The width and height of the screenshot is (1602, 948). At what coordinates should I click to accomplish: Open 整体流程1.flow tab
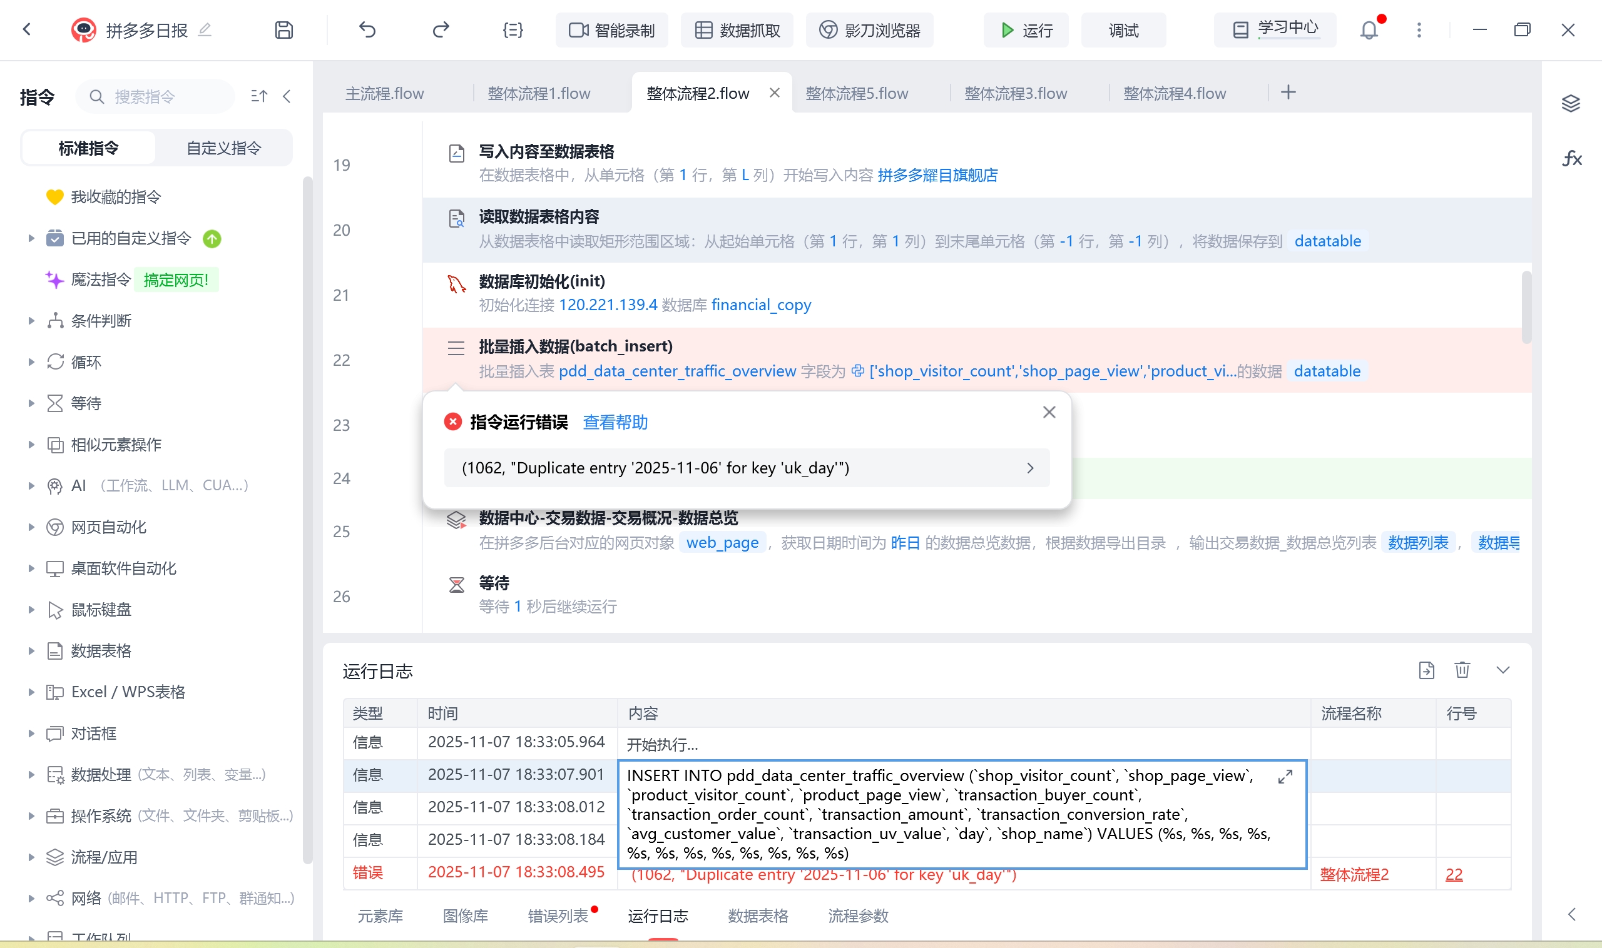click(539, 93)
